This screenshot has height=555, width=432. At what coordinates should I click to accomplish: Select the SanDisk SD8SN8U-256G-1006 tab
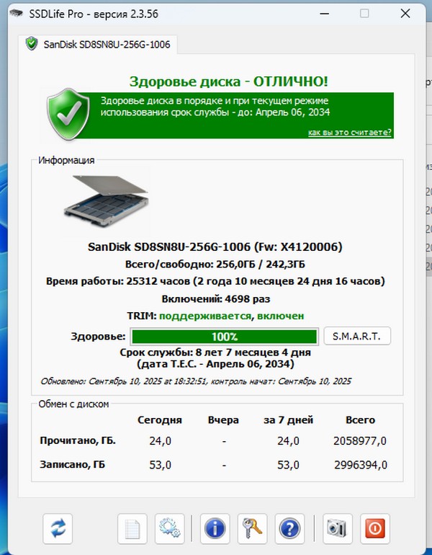tap(101, 44)
